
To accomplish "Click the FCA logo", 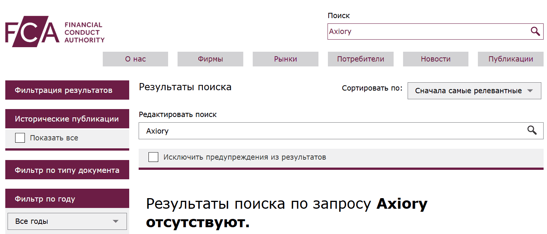I will pos(54,32).
